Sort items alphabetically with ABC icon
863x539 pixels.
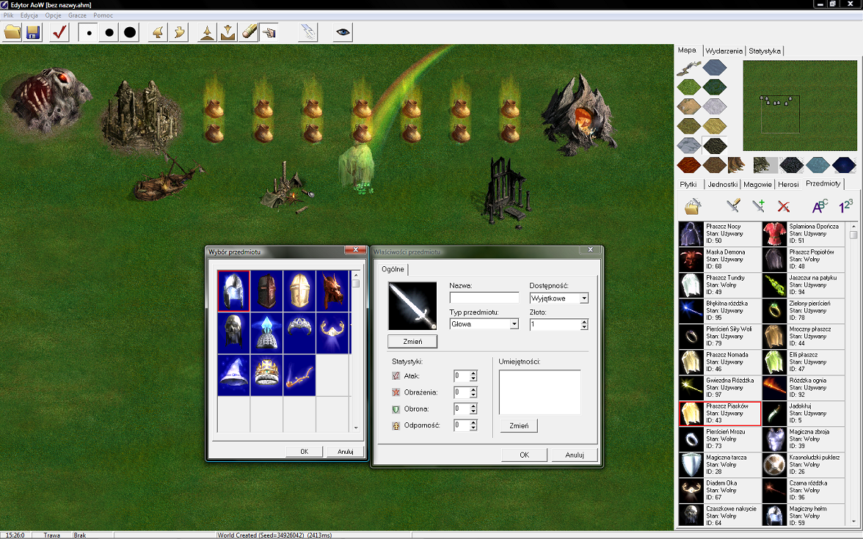(x=820, y=206)
